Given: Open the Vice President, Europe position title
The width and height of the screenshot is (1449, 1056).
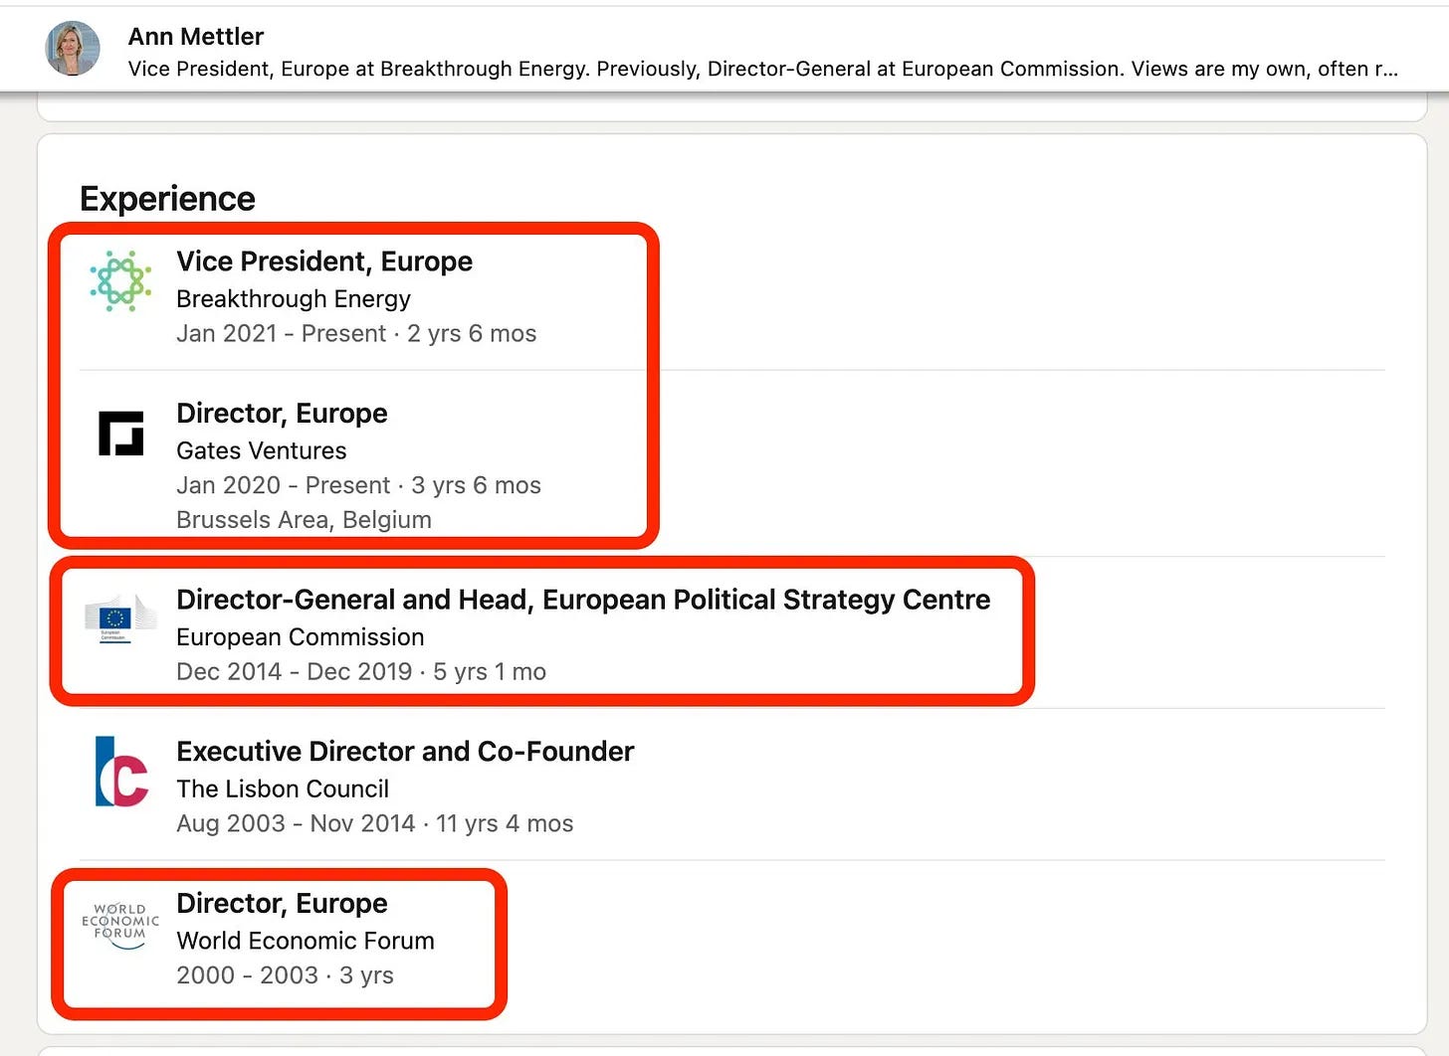Looking at the screenshot, I should coord(324,262).
